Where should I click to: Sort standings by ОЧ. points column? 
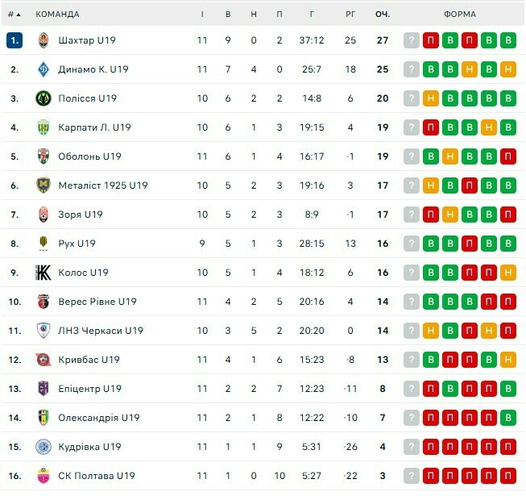[382, 14]
